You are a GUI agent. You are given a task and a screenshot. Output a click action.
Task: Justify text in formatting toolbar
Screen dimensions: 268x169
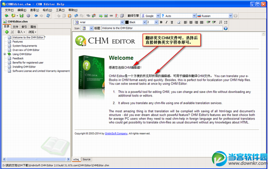[202, 22]
